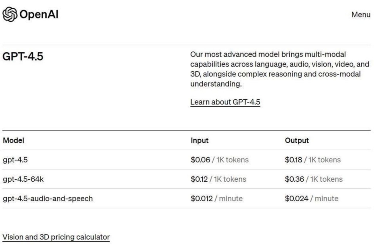Viewport: 374px width, 249px height.
Task: Select the GPT-4.5 section heading
Action: [23, 57]
